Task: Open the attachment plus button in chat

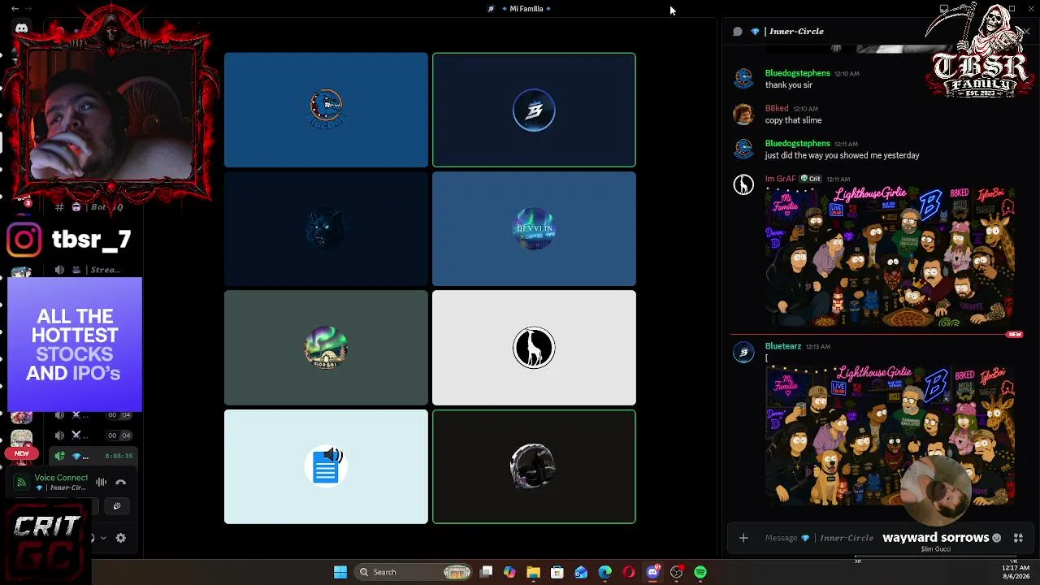Action: coord(743,538)
